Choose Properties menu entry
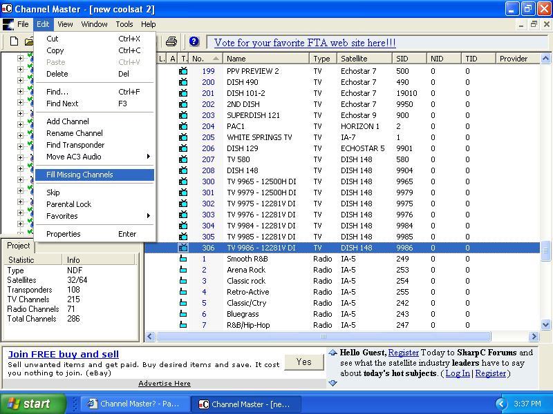This screenshot has height=414, width=553. pos(95,234)
